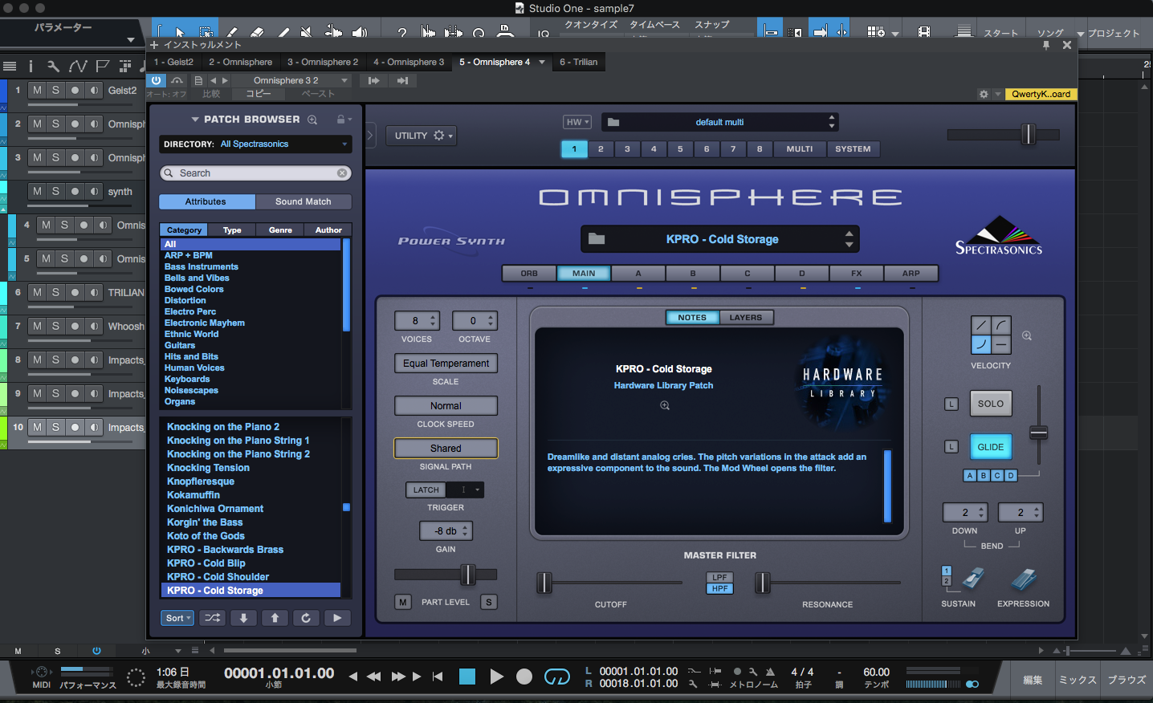Record-arm the TRILIAN track
Viewport: 1153px width, 703px height.
point(75,293)
